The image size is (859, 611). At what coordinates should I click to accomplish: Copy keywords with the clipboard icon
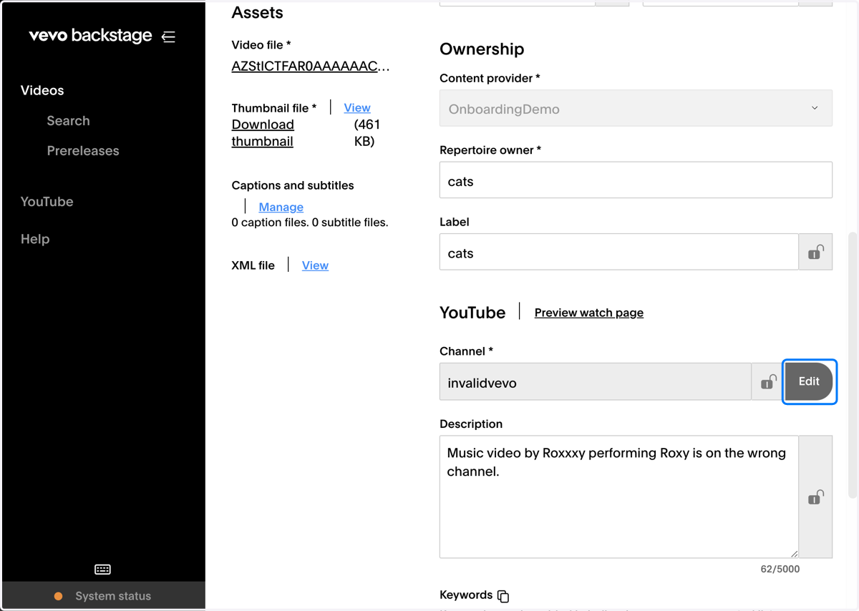click(x=503, y=596)
